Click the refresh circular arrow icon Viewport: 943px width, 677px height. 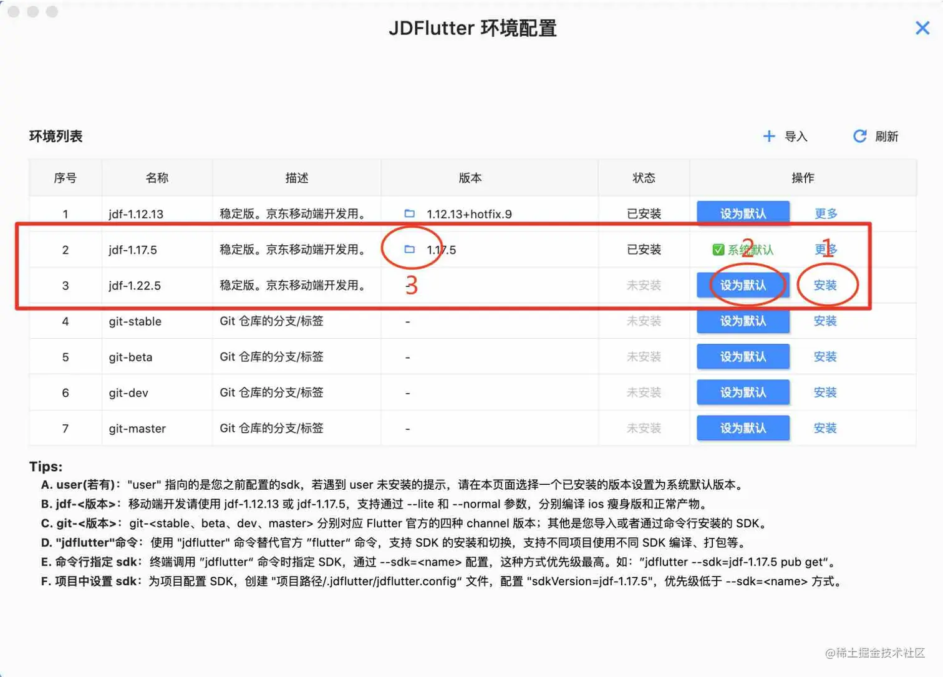[x=859, y=136]
